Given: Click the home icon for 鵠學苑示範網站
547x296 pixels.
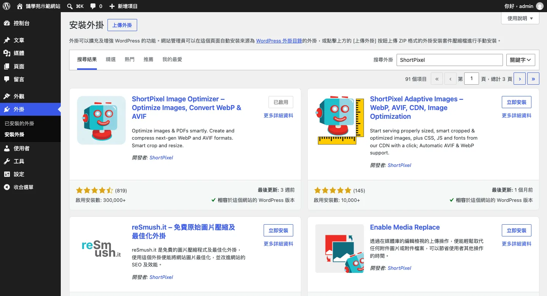Looking at the screenshot, I should (20, 6).
